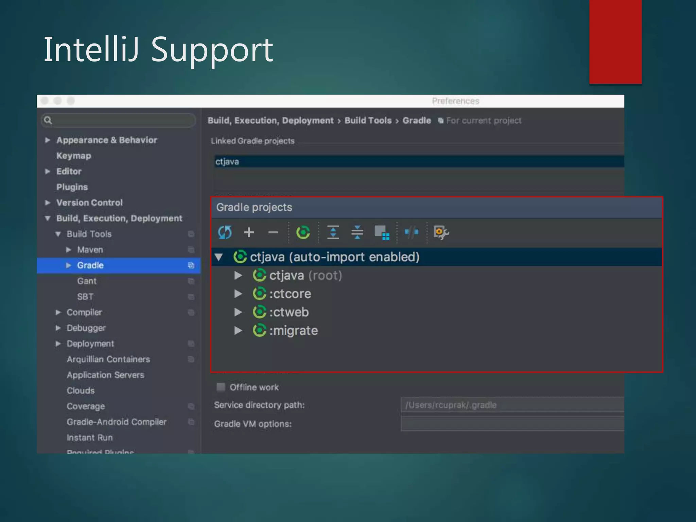
Task: Open the Clouds settings page
Action: pyautogui.click(x=81, y=390)
